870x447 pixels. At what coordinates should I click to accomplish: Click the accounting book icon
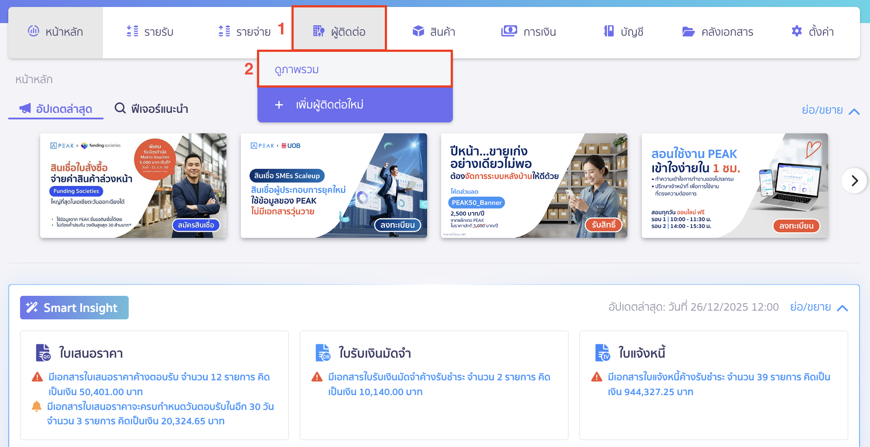point(609,31)
